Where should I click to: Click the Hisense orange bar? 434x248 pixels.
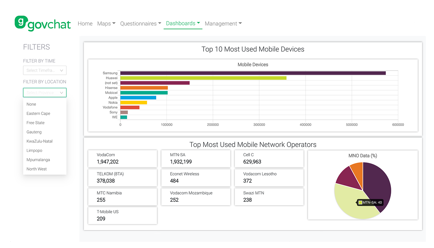pos(144,88)
